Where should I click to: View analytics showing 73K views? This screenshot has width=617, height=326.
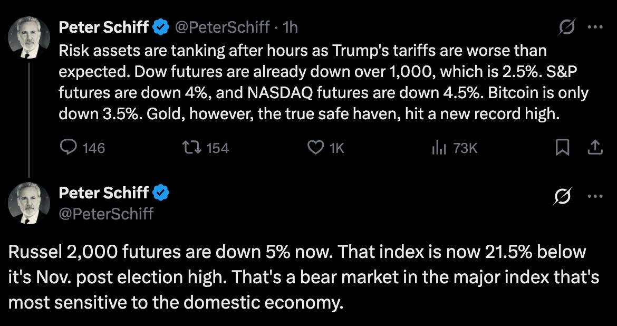439,148
